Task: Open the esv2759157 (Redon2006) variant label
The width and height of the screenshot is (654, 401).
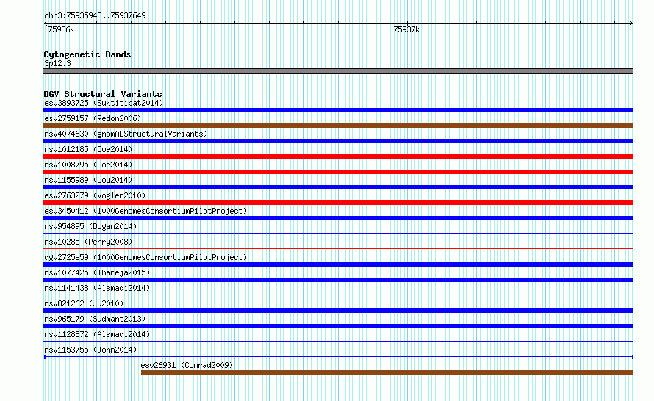Action: (x=93, y=118)
